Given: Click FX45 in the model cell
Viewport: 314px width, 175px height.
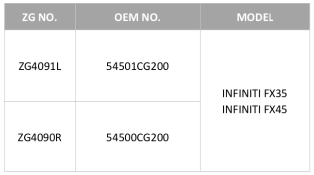Looking at the screenshot, I should (276, 110).
